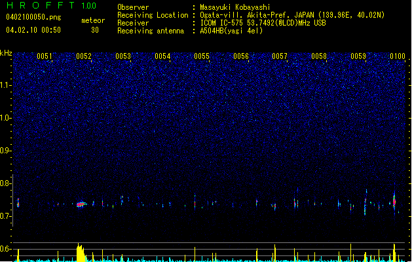The image size is (412, 262).
Task: Select the ICOM IC-575 receiver details
Action: click(x=263, y=23)
